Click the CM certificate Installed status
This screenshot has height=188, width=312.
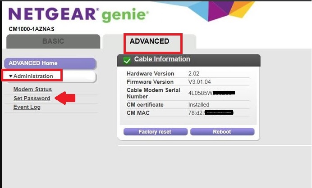point(199,105)
